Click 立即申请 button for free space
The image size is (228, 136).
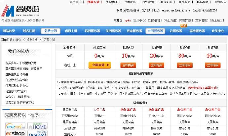pos(99,65)
